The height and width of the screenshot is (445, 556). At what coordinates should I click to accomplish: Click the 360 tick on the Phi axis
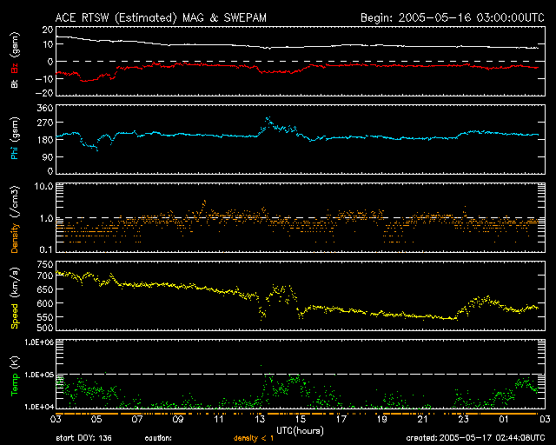coord(40,109)
